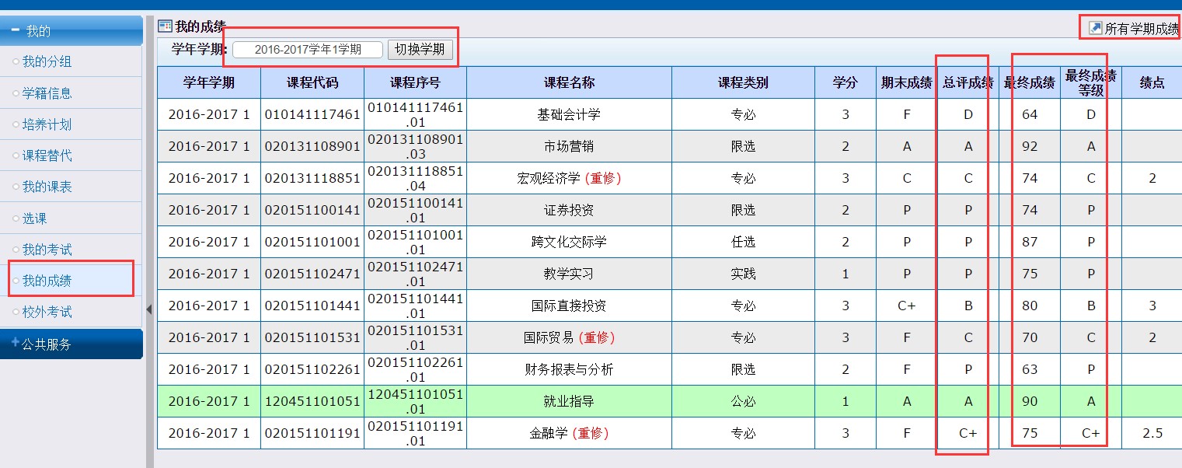Click 学年学期 label beside semester field
The width and height of the screenshot is (1182, 468).
click(200, 49)
